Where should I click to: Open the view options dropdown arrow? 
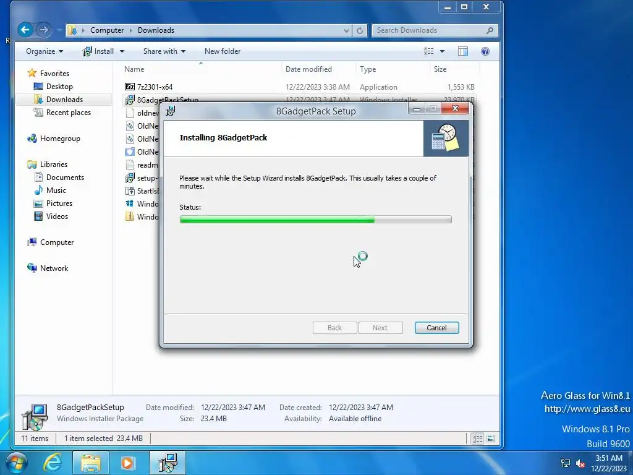coord(442,51)
